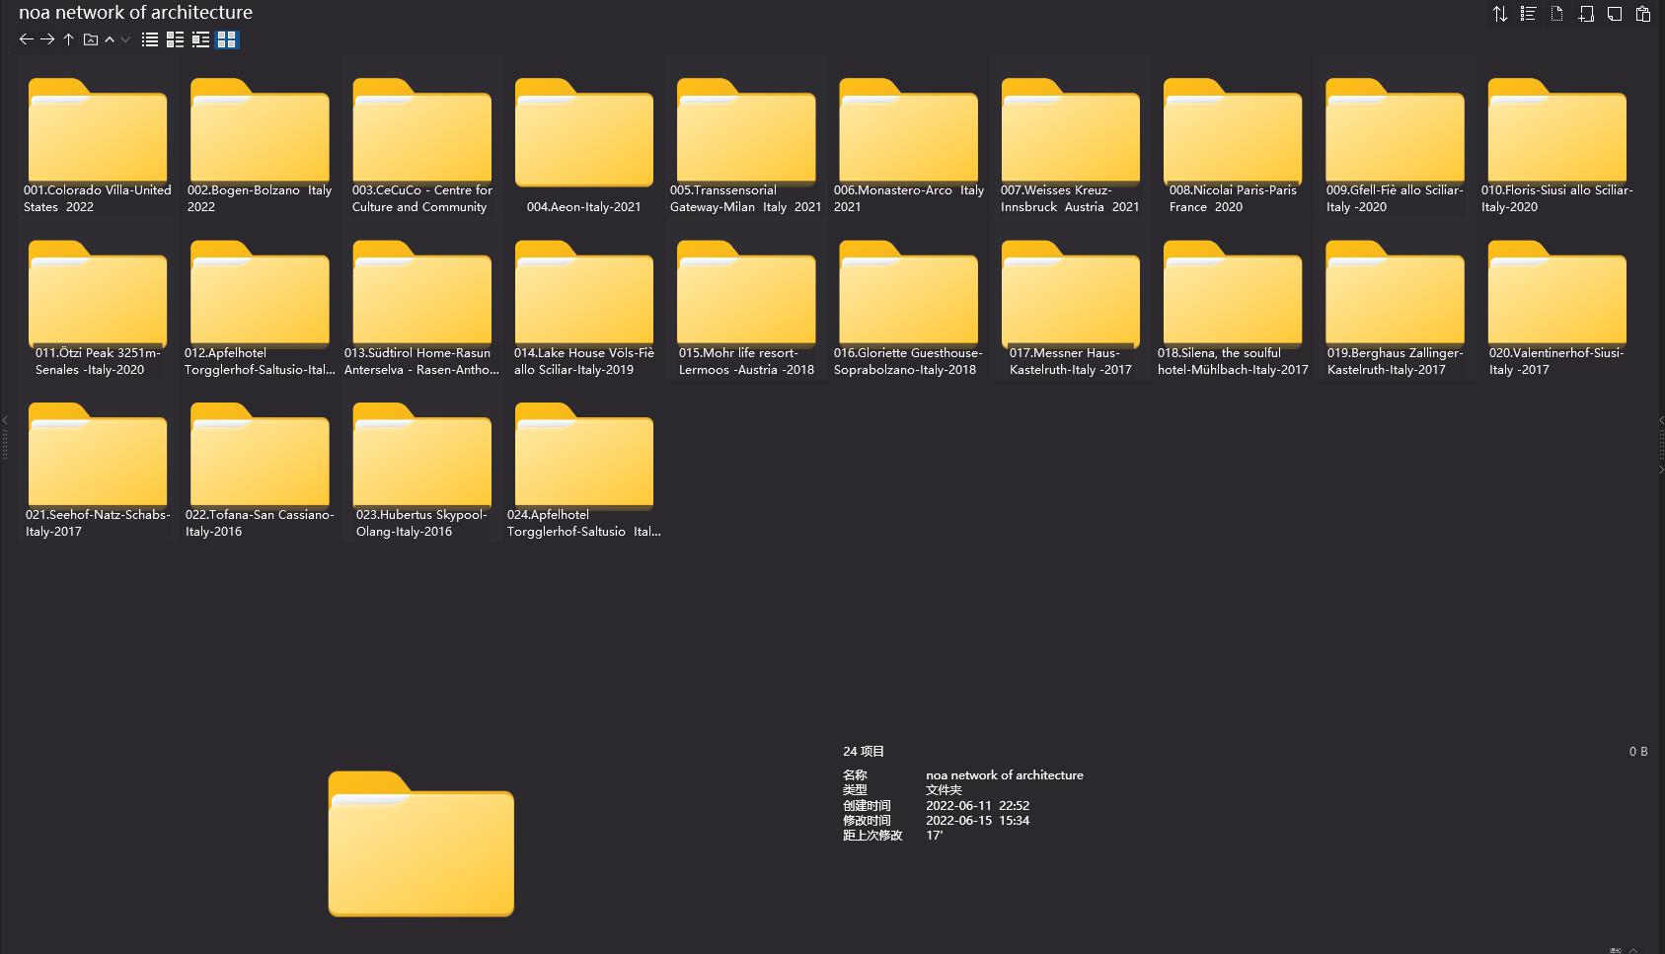Viewport: 1665px width, 954px height.
Task: Click the folder-with-chevron navigation icon
Action: (x=91, y=39)
